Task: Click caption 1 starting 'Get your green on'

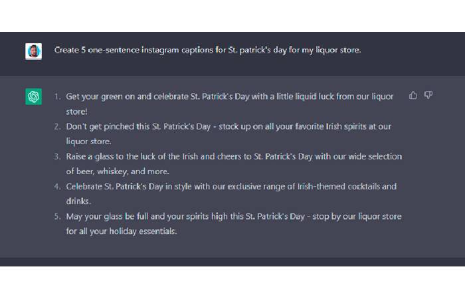Action: 230,104
